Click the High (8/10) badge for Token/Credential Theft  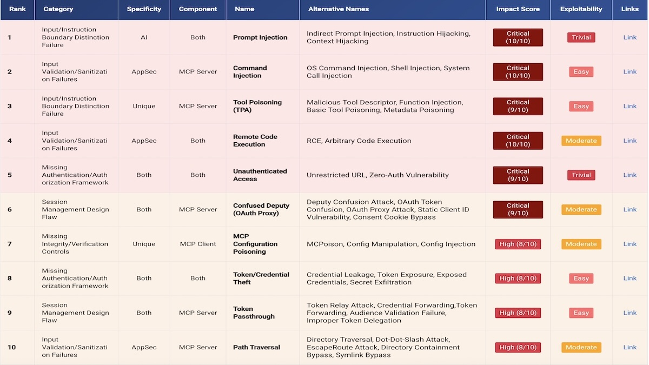pyautogui.click(x=518, y=278)
